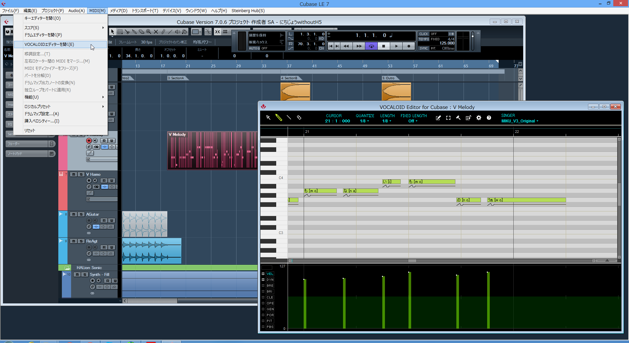Choose ドラムマップ設定...(A) menu entry
Screen dimensions: 629x343
[x=61, y=114]
